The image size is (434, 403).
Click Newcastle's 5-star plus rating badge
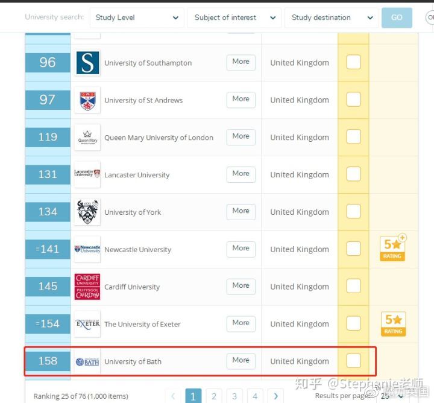tap(393, 247)
